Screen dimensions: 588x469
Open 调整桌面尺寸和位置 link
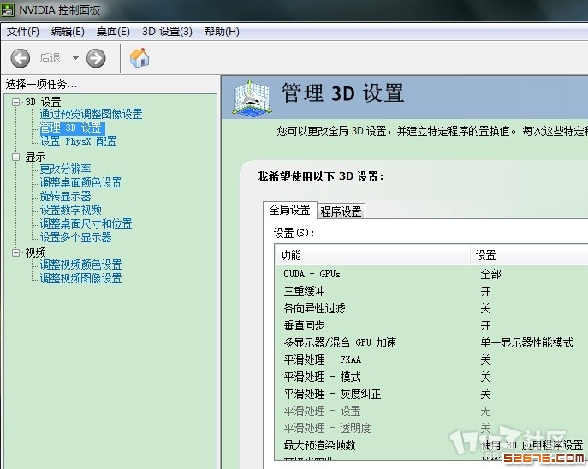[86, 224]
